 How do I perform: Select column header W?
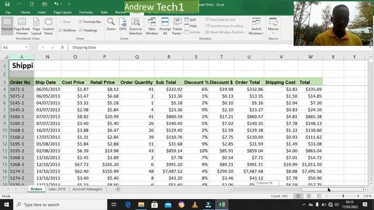click(310, 57)
